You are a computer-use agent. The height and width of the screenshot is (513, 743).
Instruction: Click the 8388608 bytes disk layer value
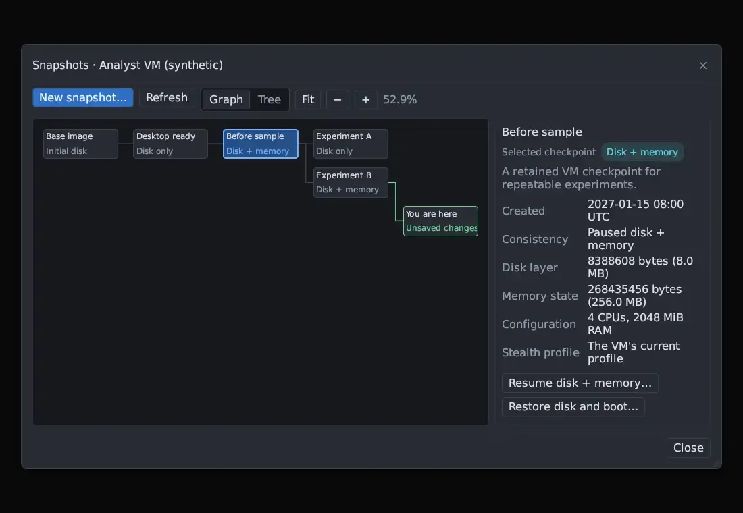tap(640, 267)
